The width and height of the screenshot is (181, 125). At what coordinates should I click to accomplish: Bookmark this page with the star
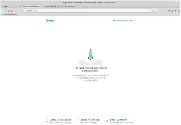[155, 11]
